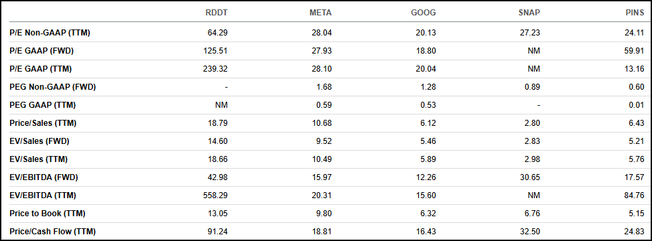This screenshot has height=241, width=652.
Task: Select the EV/EBITDA (TTM) metric label
Action: [x=43, y=195]
